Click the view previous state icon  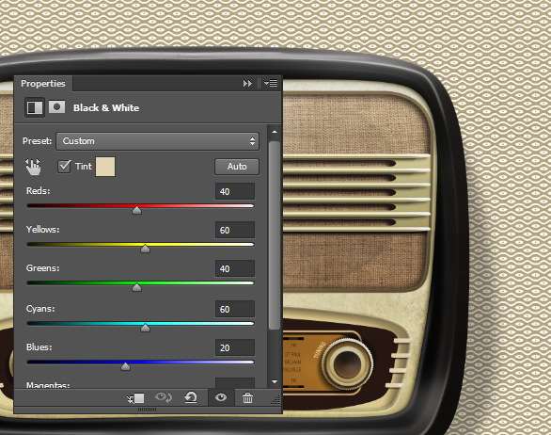(x=163, y=398)
